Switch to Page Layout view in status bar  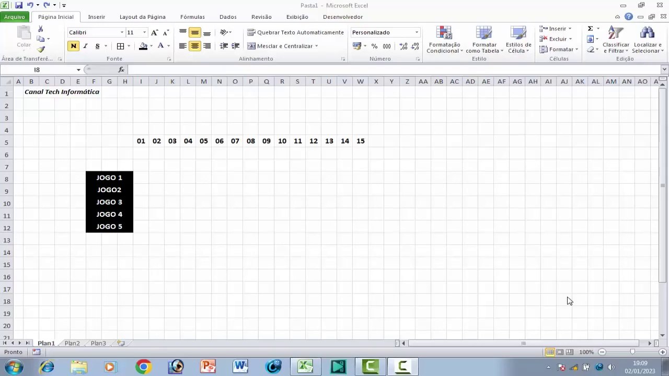[x=560, y=352]
